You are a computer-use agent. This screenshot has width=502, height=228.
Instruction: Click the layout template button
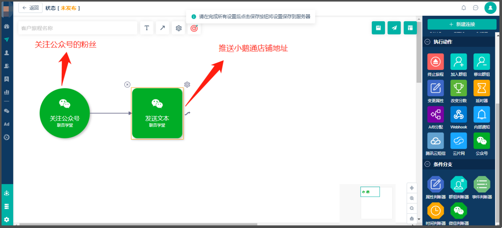pos(410,28)
